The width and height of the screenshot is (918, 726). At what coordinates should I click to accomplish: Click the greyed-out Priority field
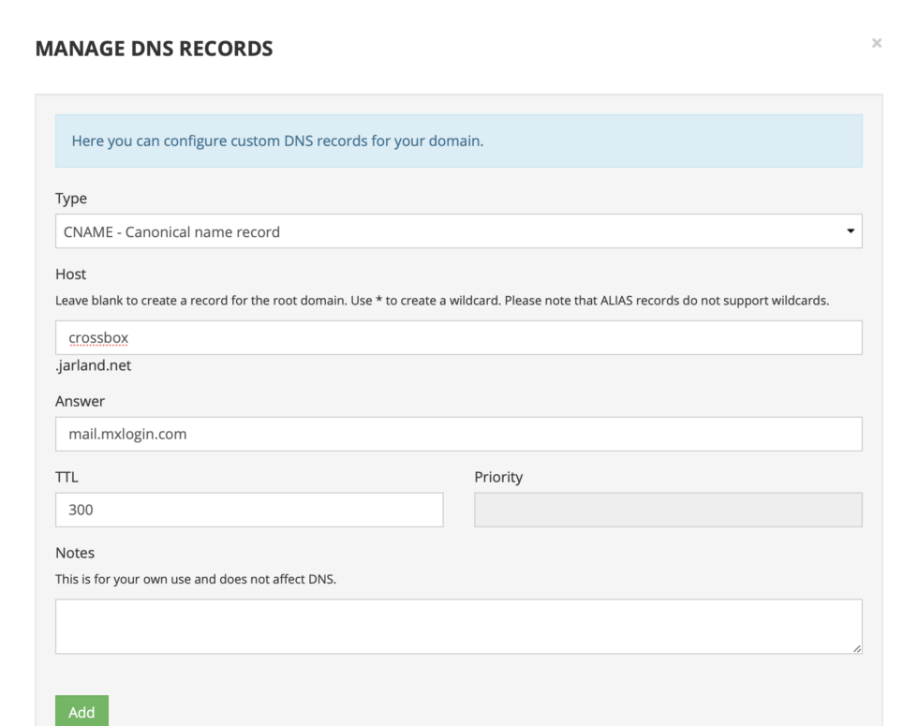pyautogui.click(x=668, y=510)
